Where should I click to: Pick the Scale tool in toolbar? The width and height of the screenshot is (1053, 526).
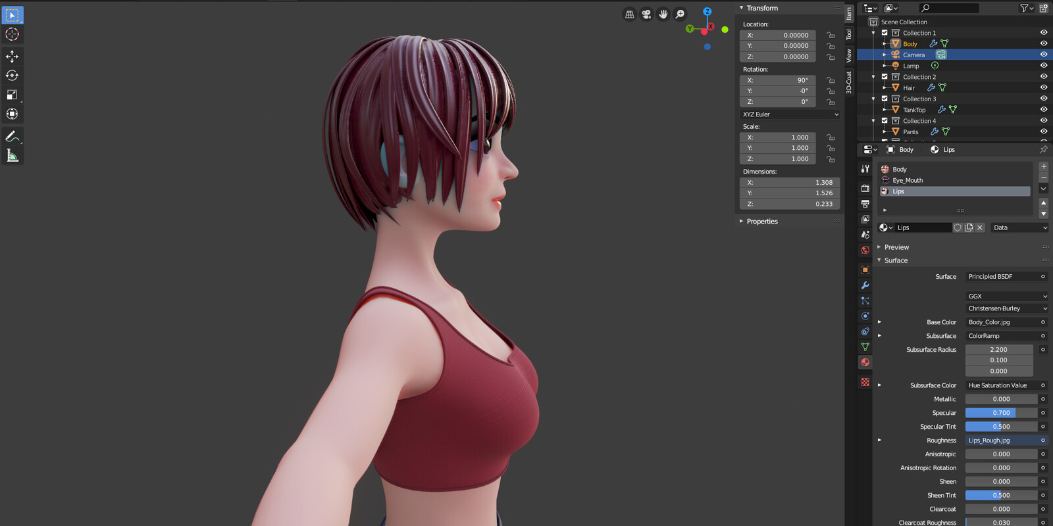(x=12, y=95)
